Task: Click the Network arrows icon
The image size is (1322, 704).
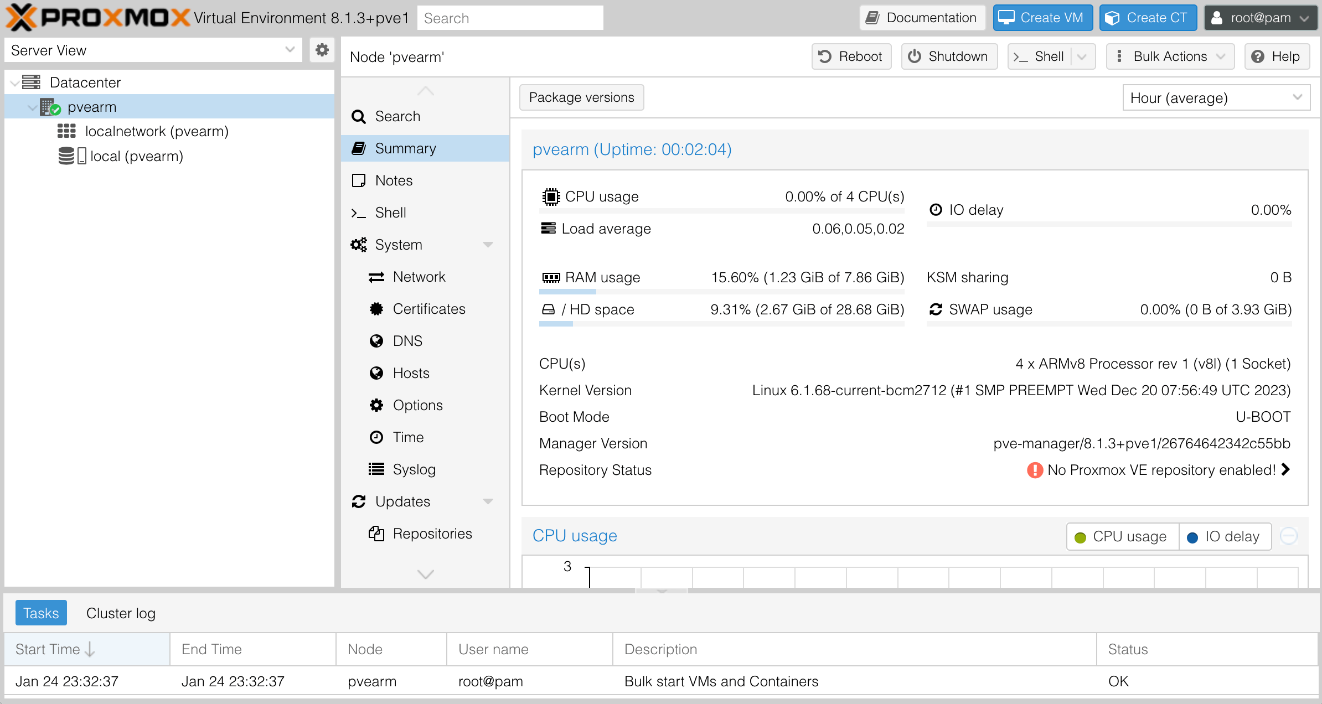Action: pyautogui.click(x=376, y=277)
